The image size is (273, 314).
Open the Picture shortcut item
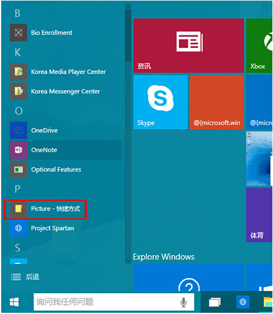click(46, 209)
